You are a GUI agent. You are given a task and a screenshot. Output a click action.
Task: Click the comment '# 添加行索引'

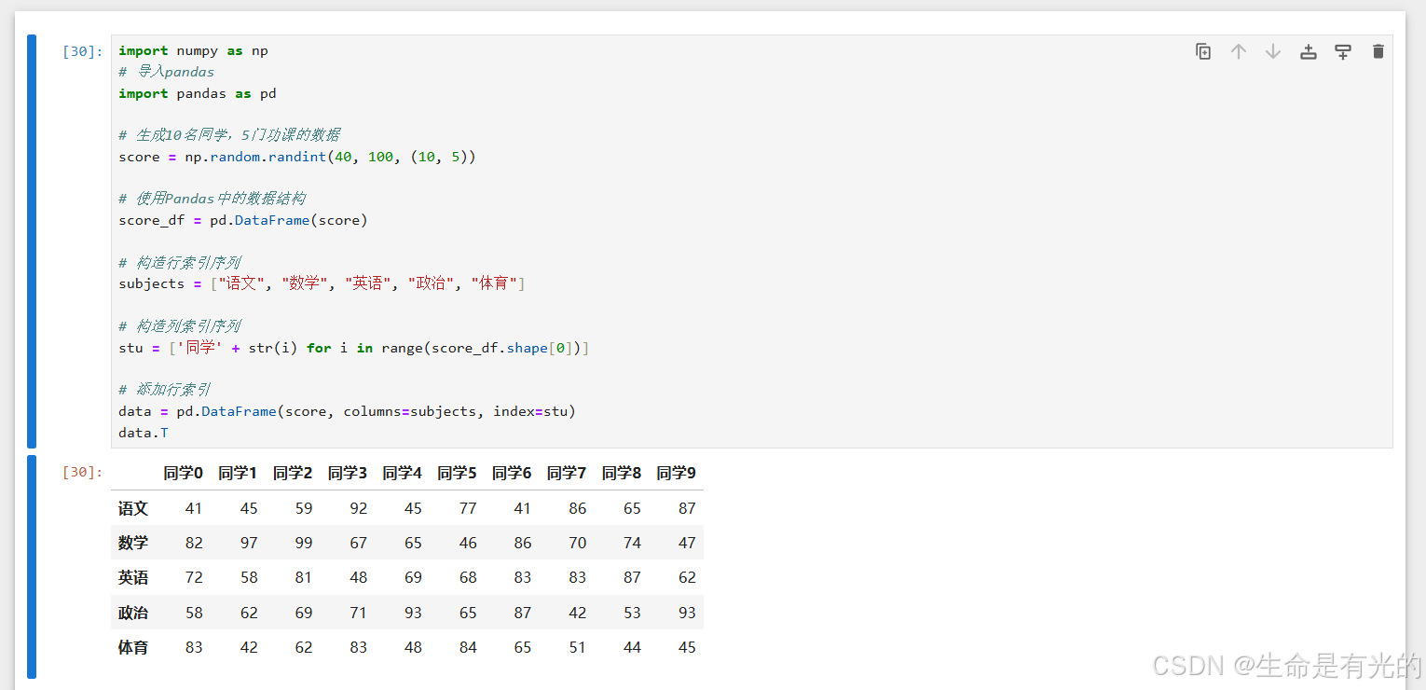tap(164, 390)
